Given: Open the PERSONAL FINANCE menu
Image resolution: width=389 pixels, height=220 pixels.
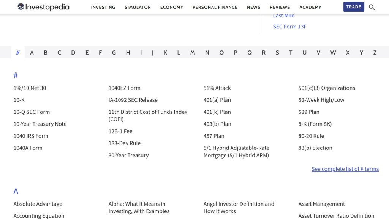Looking at the screenshot, I should coord(215,7).
